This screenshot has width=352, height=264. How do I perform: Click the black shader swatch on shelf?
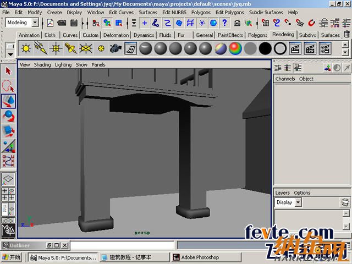coord(265,48)
